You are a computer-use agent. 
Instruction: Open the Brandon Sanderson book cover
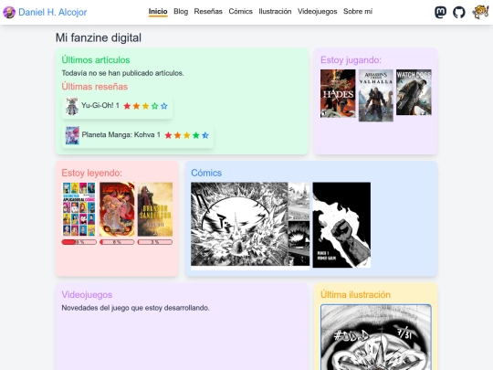(x=155, y=209)
